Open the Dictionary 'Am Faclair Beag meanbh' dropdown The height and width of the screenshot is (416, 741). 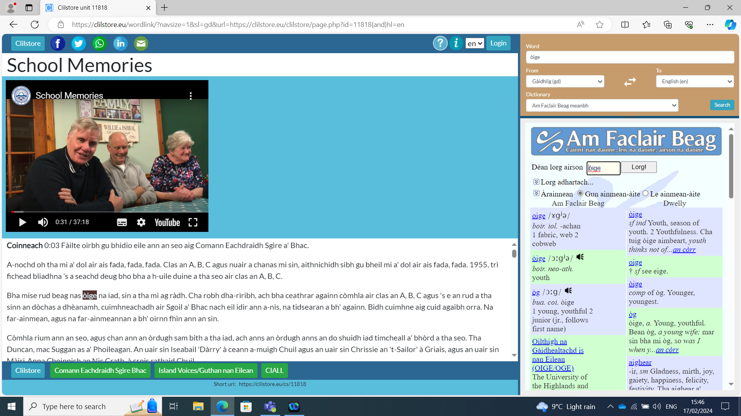coord(603,105)
